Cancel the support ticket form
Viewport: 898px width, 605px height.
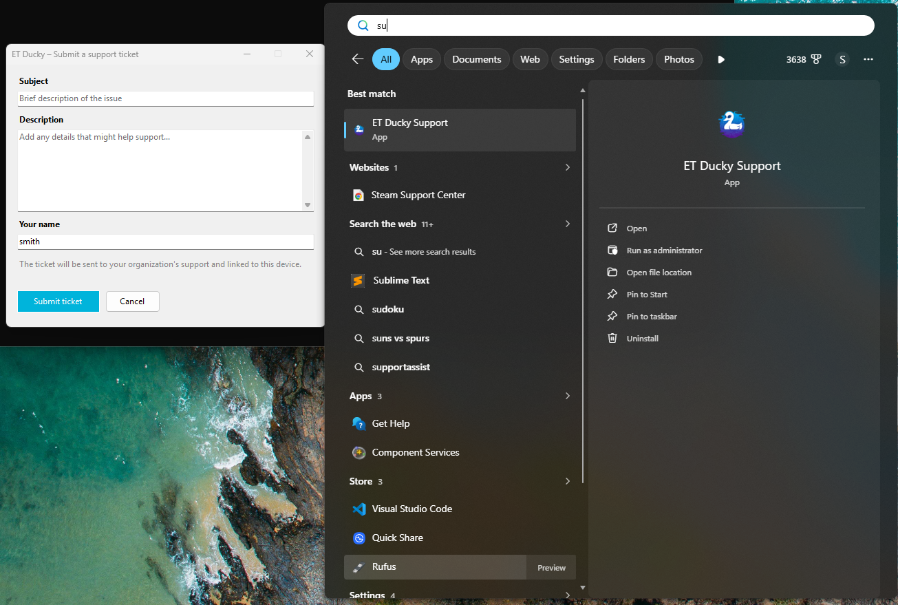[x=132, y=301]
